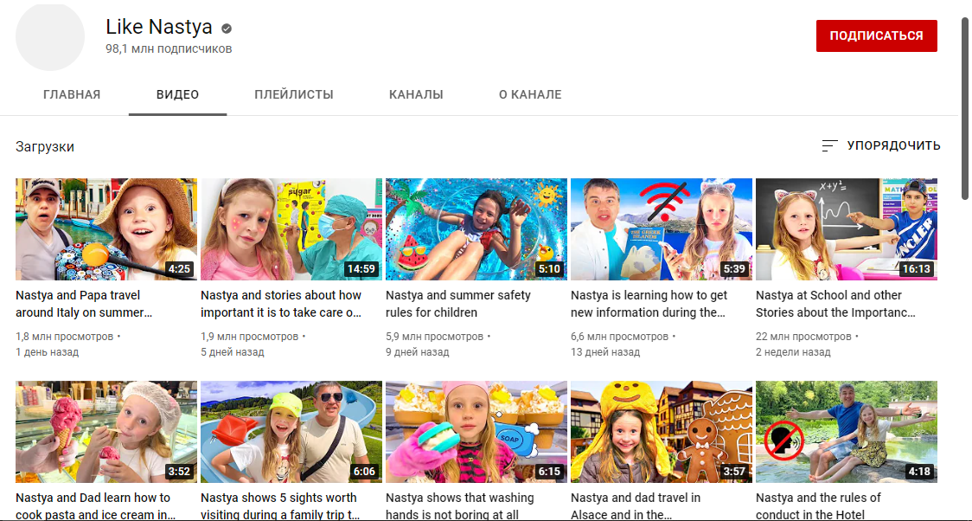The width and height of the screenshot is (972, 521).
Task: Open the О КАНАЛЕ tab
Action: point(530,94)
